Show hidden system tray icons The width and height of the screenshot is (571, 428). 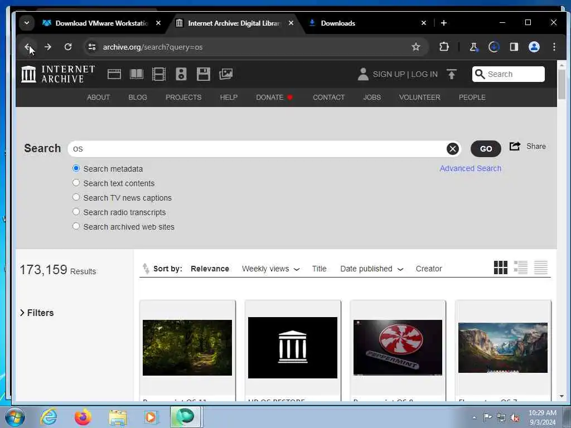pos(474,417)
